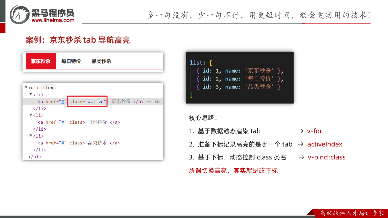Viewport: 388px width, 218px height.
Task: Click the href # link in 京东秒杀 row
Action: click(x=62, y=102)
